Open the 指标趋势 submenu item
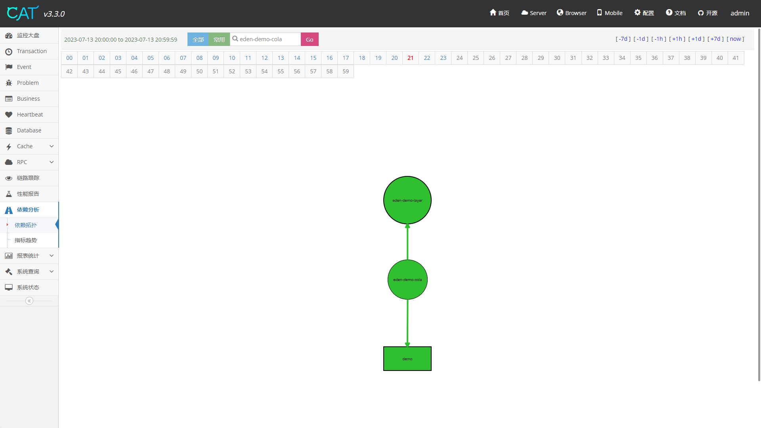The width and height of the screenshot is (761, 428). click(26, 240)
